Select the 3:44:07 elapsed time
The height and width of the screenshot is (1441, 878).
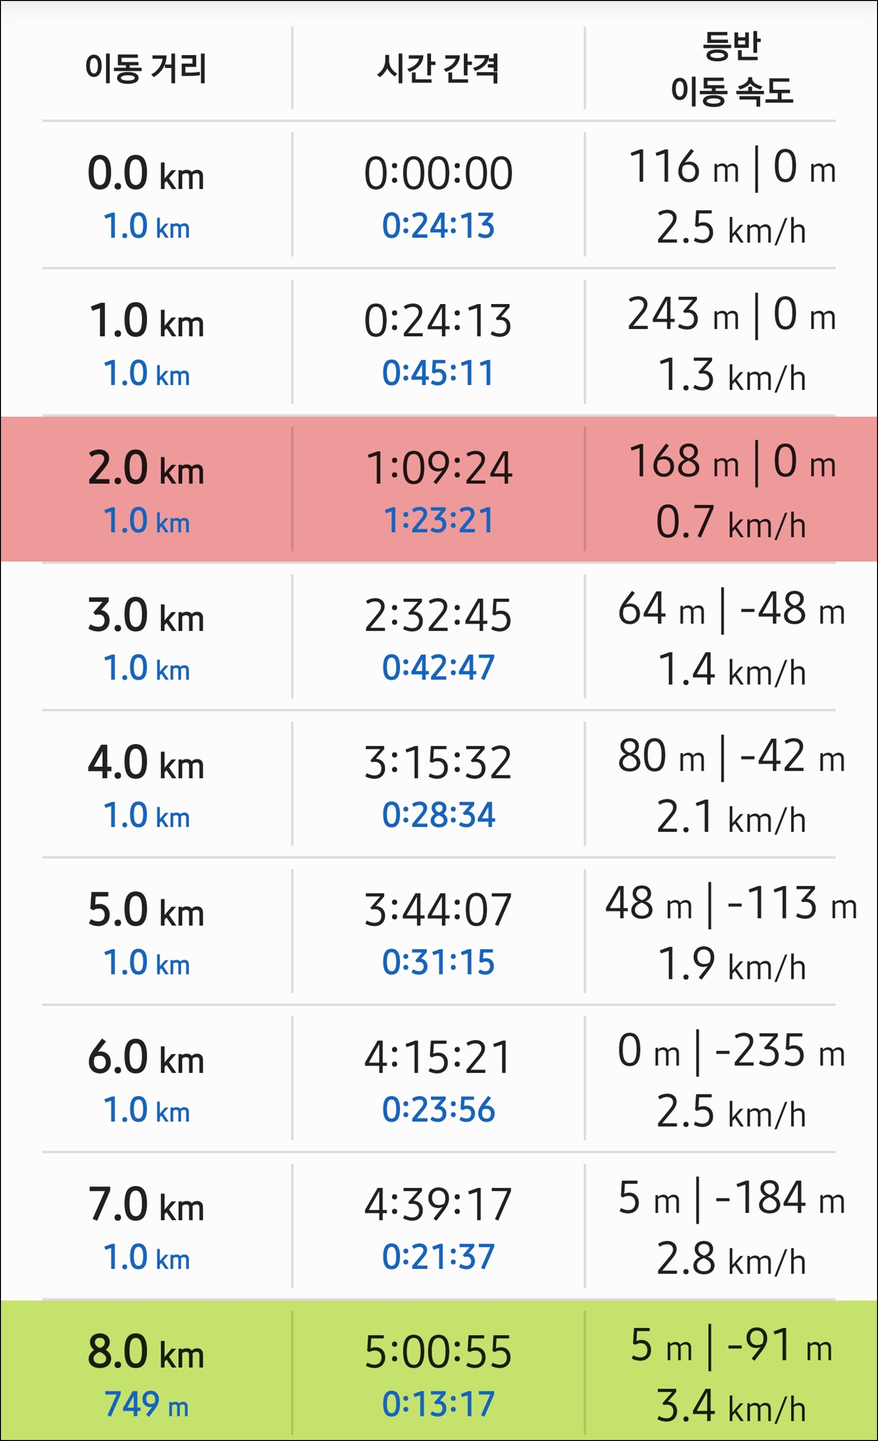coord(438,910)
